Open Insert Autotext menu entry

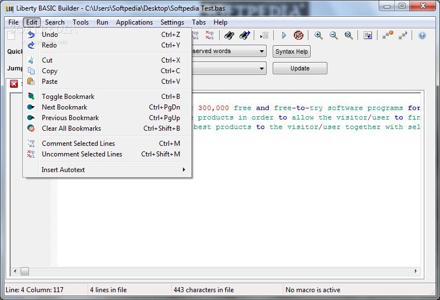tap(107, 169)
